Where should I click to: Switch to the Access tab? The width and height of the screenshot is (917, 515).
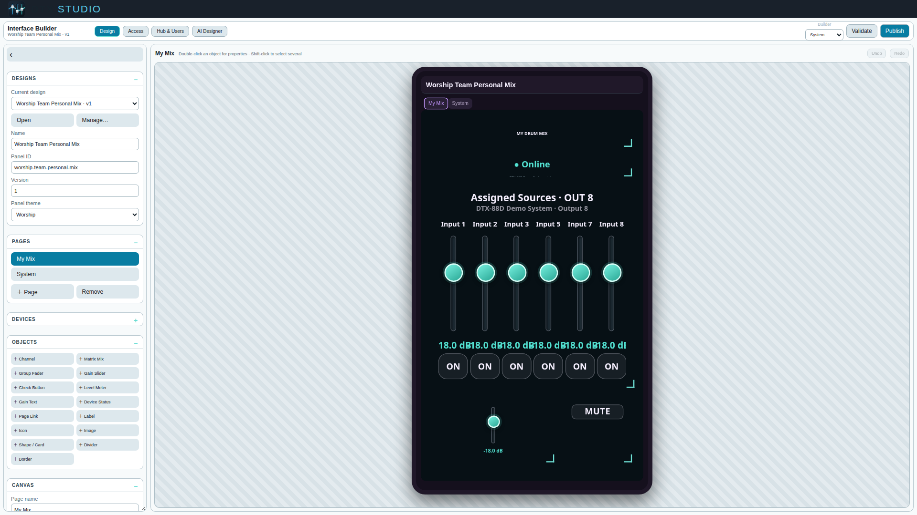tap(136, 31)
